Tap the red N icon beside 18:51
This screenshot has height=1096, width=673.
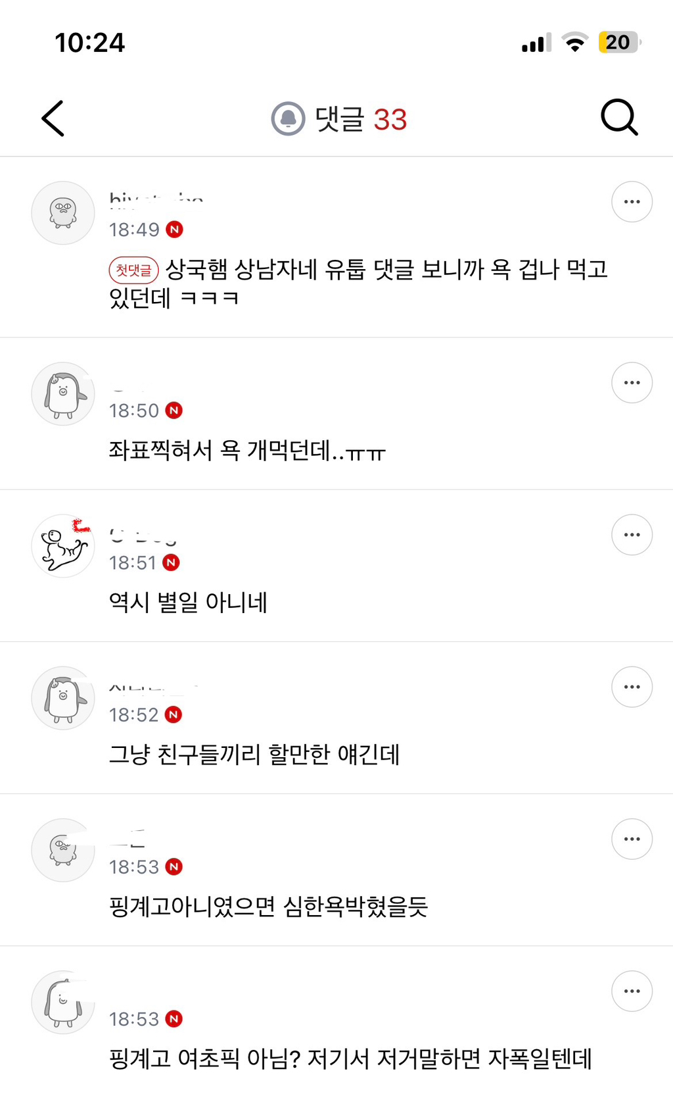[171, 562]
